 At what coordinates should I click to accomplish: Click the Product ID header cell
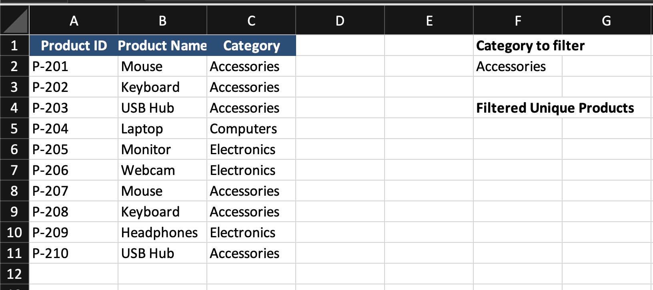[74, 46]
